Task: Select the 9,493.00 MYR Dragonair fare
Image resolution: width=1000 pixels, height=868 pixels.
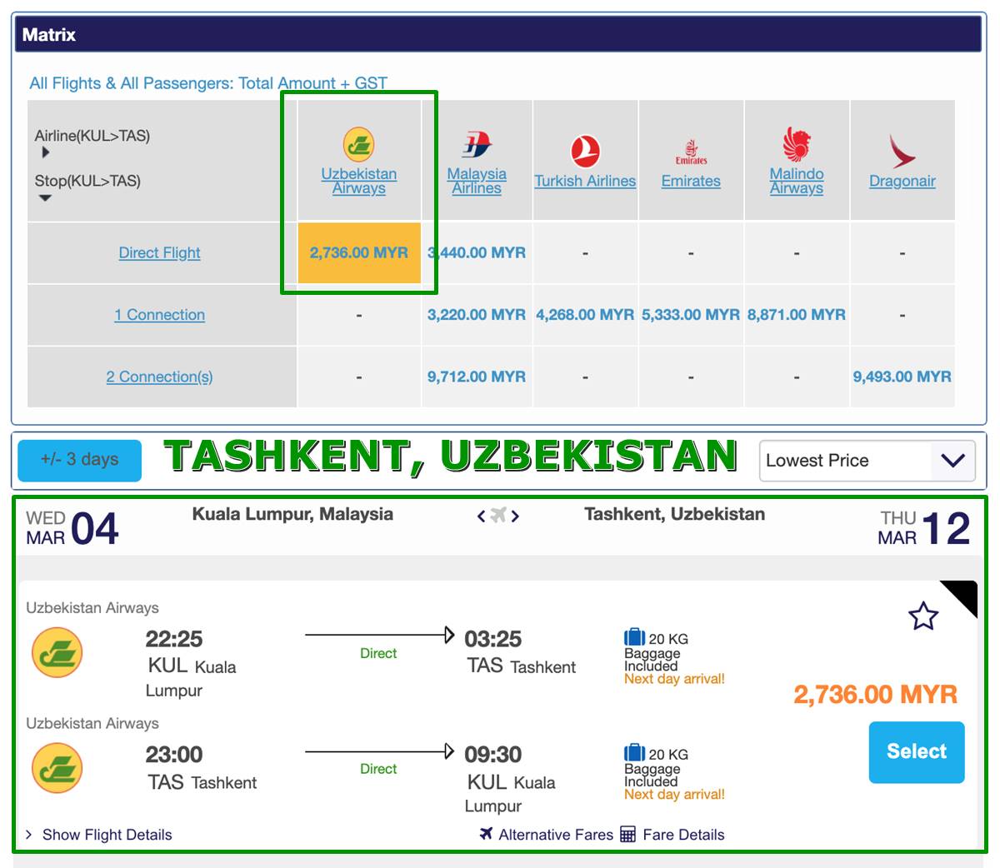Action: (902, 377)
